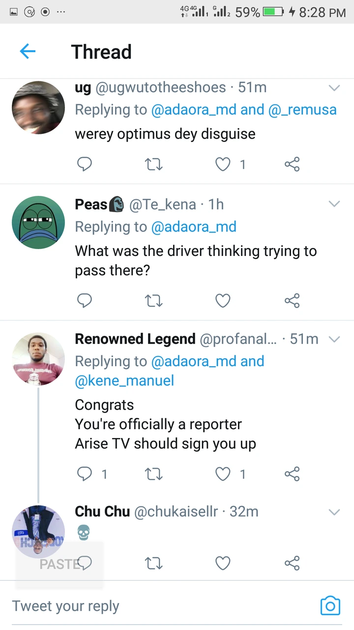Go back using the blue arrow
The height and width of the screenshot is (630, 354).
[x=28, y=51]
